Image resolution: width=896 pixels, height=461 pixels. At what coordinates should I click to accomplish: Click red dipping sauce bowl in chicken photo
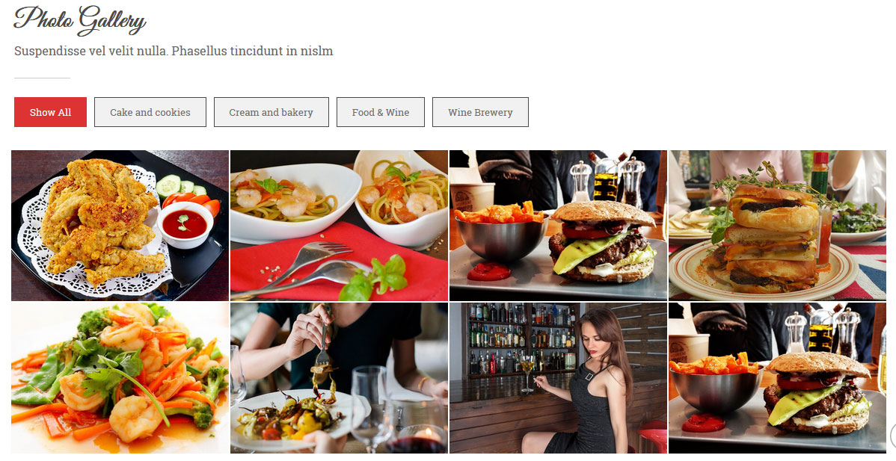click(x=185, y=225)
